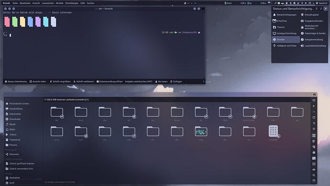Viewport: 330px width, 186px height.
Task: Toggle Nur lesen mode in Konsole
Action: pos(161,81)
